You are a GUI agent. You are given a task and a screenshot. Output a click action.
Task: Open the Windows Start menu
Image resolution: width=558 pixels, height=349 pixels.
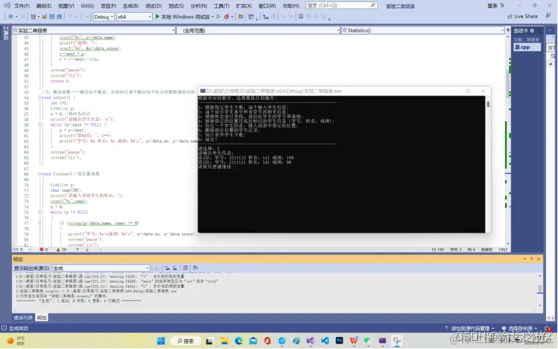point(161,341)
